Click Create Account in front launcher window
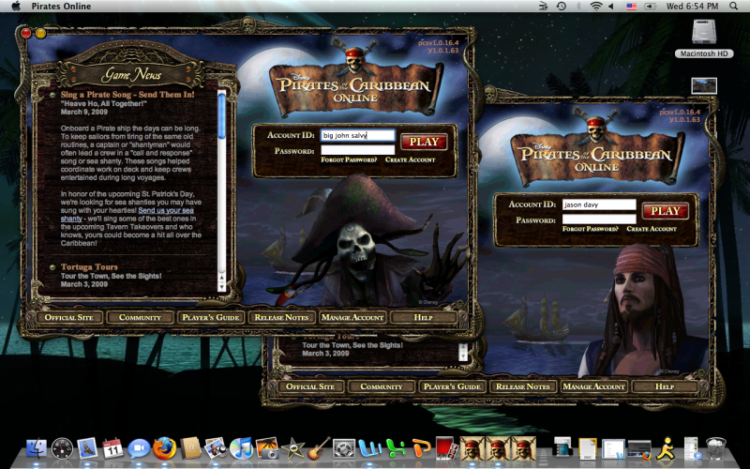 411,159
